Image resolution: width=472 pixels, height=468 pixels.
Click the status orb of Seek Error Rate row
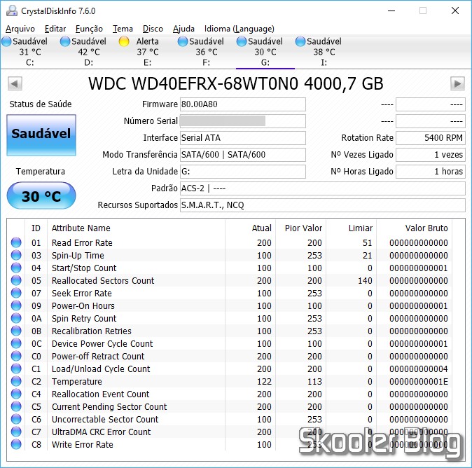click(16, 293)
